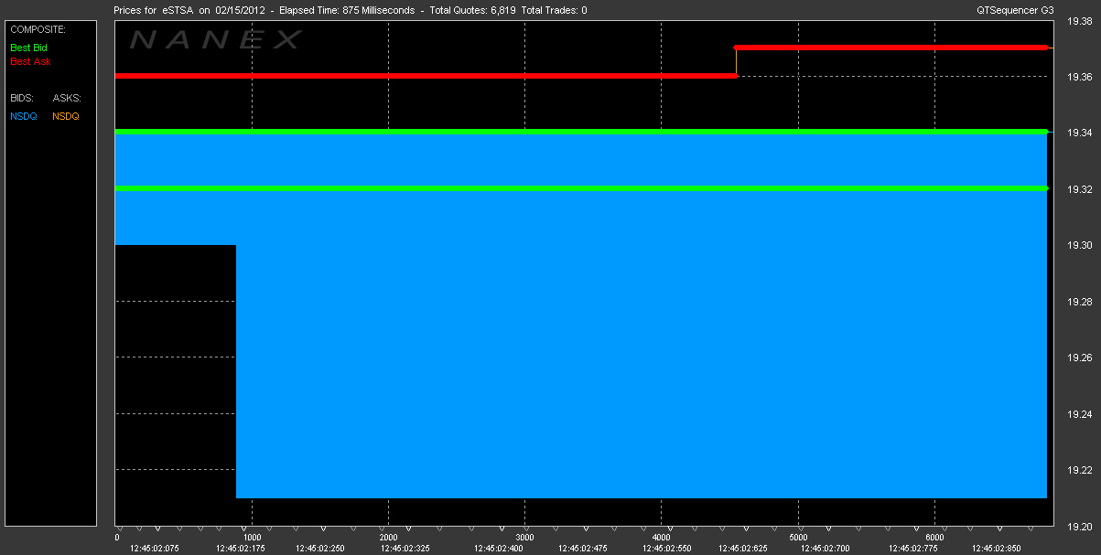Click the COMPOSITE: legend heading
Screen dimensions: 1101x555
pyautogui.click(x=38, y=29)
